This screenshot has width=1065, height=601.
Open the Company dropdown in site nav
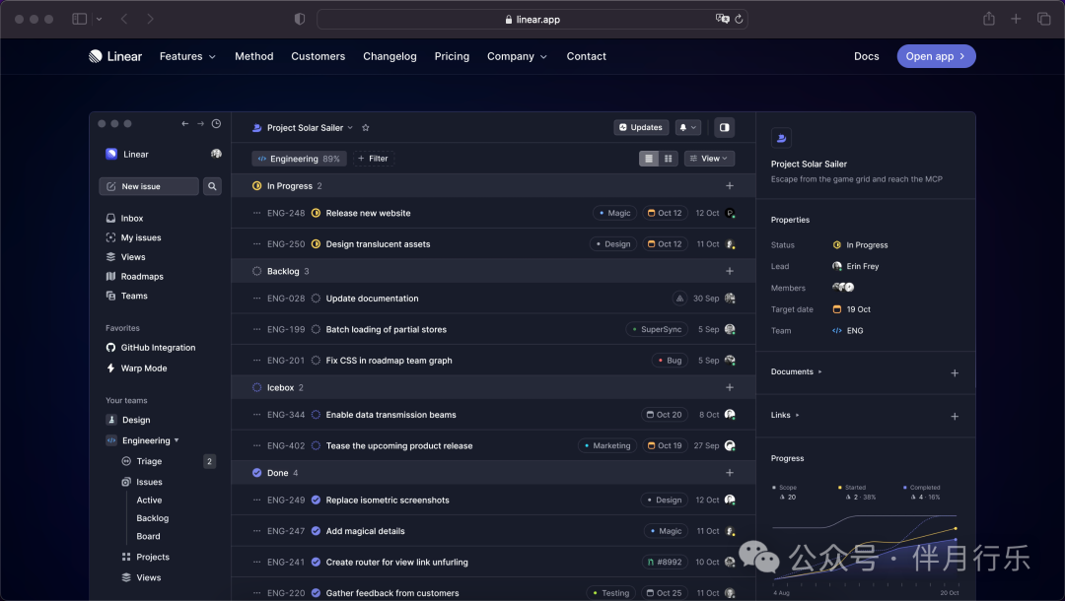coord(517,56)
